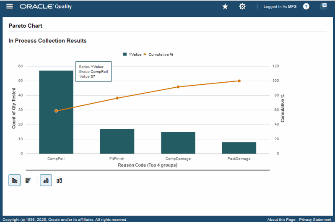Click the cumulative line point above CompDamage

point(178,87)
